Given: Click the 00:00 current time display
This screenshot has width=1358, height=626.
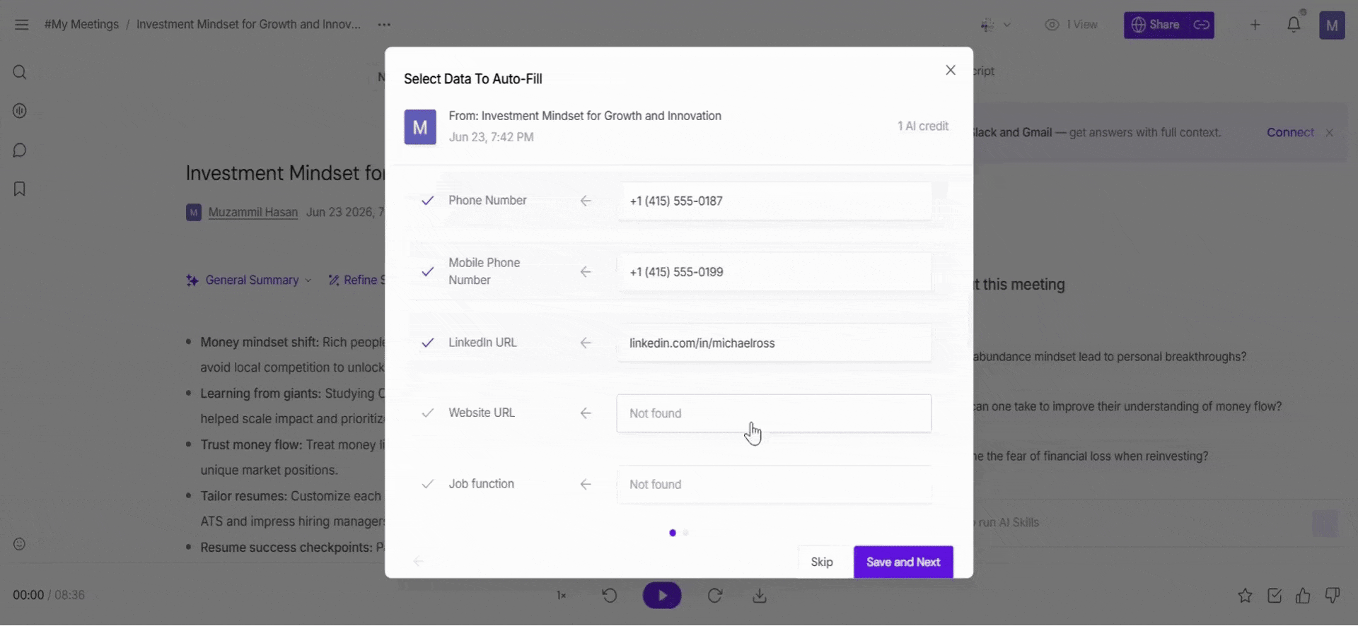Looking at the screenshot, I should tap(28, 596).
